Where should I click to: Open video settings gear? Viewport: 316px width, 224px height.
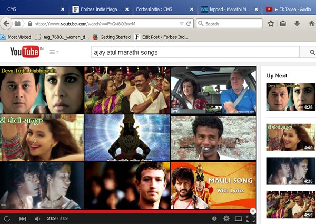tap(226, 218)
